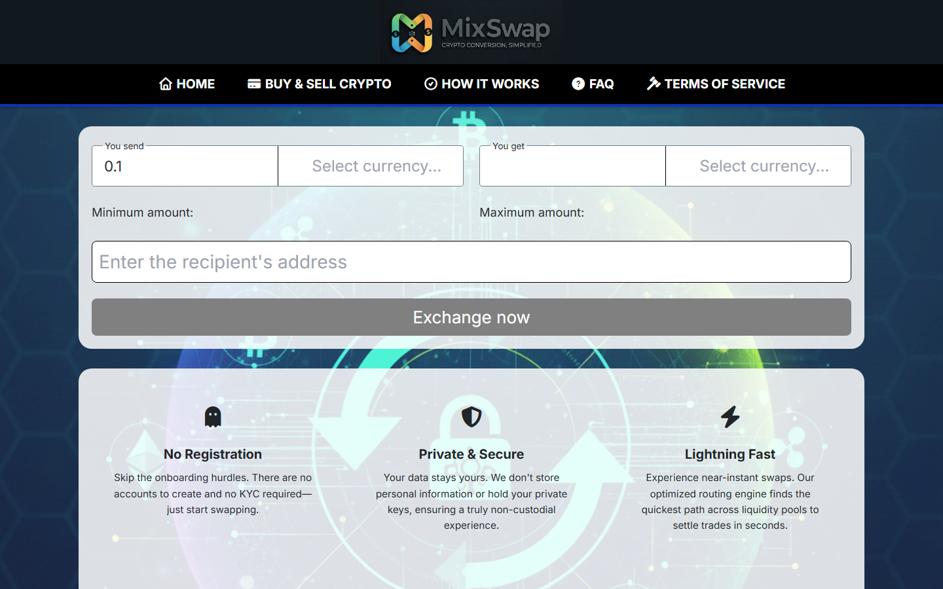Viewport: 943px width, 589px height.
Task: Click the Maximum amount label
Action: click(532, 213)
